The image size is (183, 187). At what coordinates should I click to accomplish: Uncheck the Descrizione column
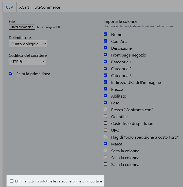point(105,48)
